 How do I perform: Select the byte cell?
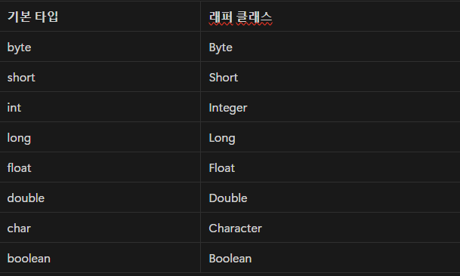pyautogui.click(x=100, y=47)
